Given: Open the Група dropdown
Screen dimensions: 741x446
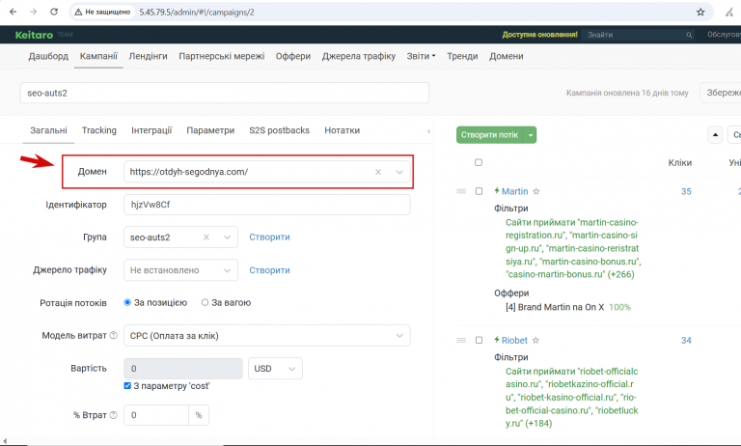Looking at the screenshot, I should coord(228,237).
